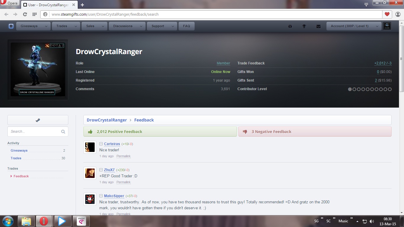Open the Account (300P / Level 1) button
404x227 pixels.
pos(350,26)
